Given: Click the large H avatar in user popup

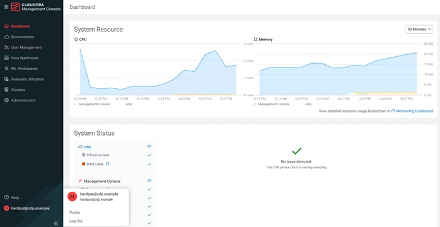Looking at the screenshot, I should [x=72, y=197].
